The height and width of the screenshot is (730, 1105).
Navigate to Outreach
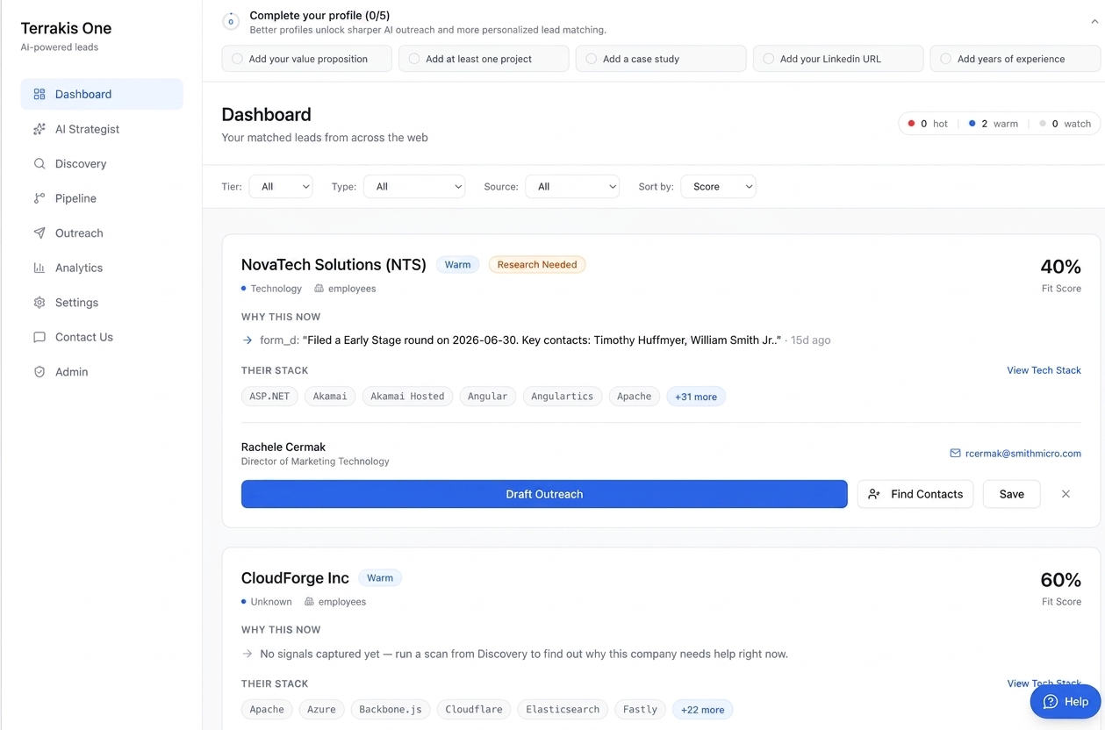(x=102, y=233)
